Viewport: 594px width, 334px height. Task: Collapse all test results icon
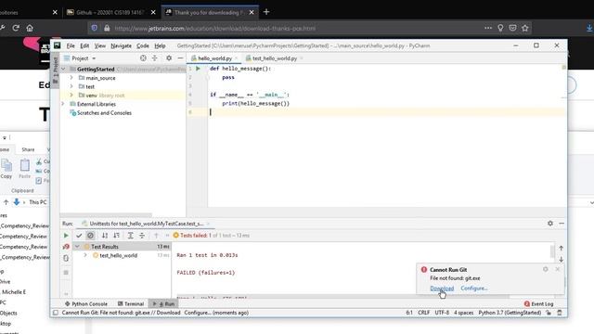142,236
